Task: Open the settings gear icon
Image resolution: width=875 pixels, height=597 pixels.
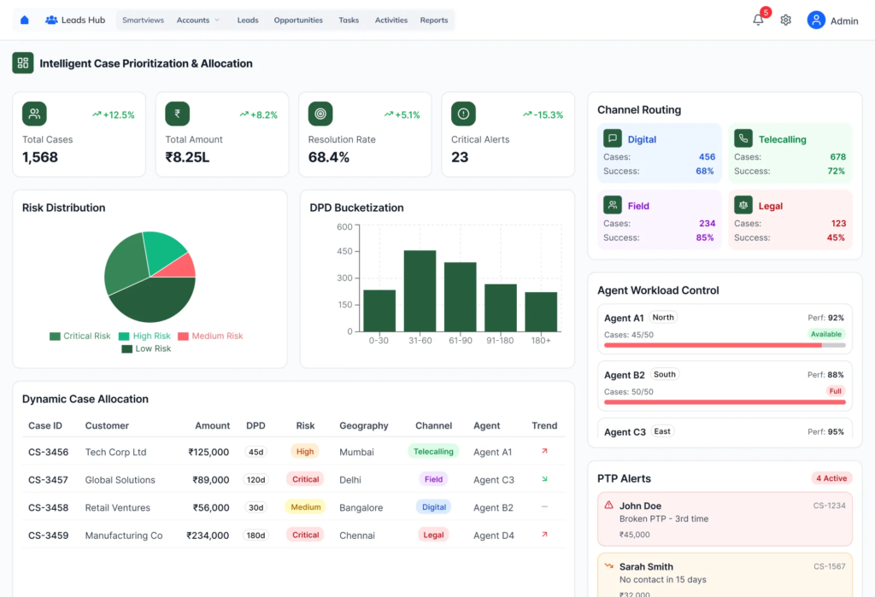Action: pos(786,20)
